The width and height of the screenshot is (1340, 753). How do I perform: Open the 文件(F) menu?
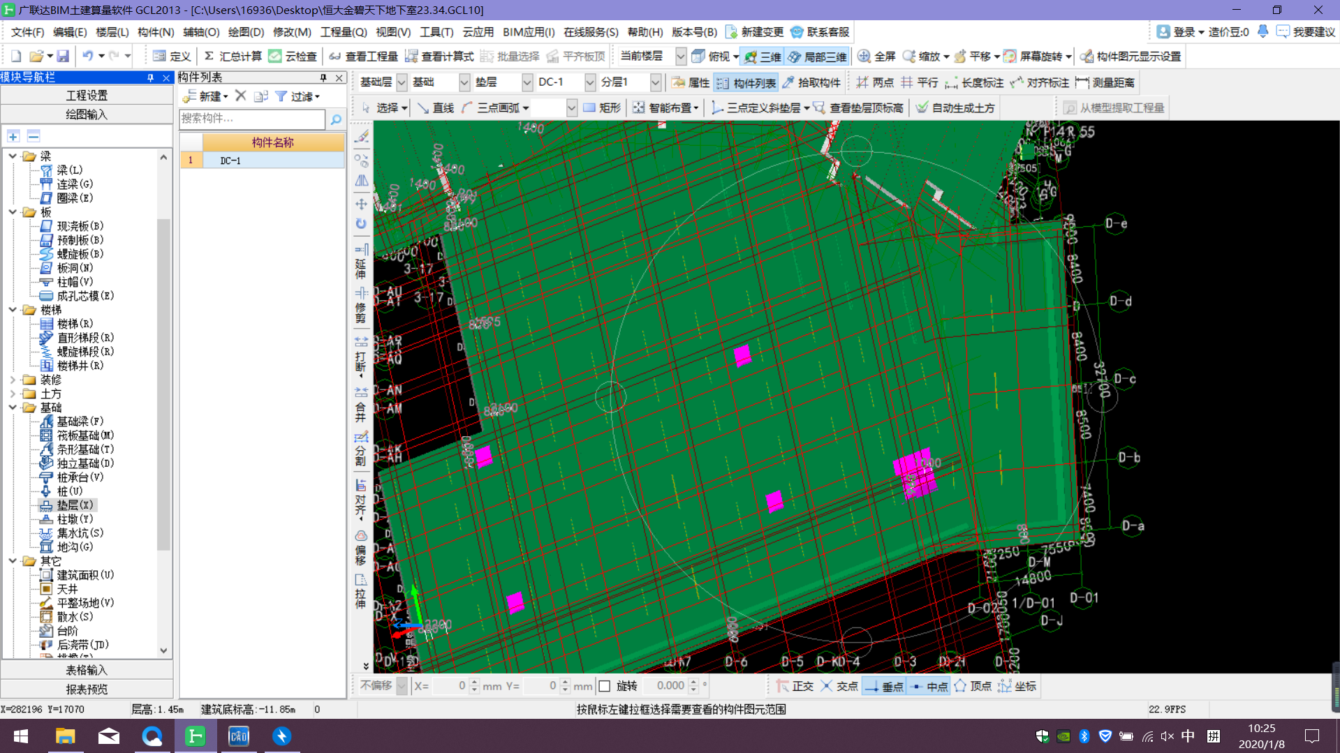[x=28, y=32]
